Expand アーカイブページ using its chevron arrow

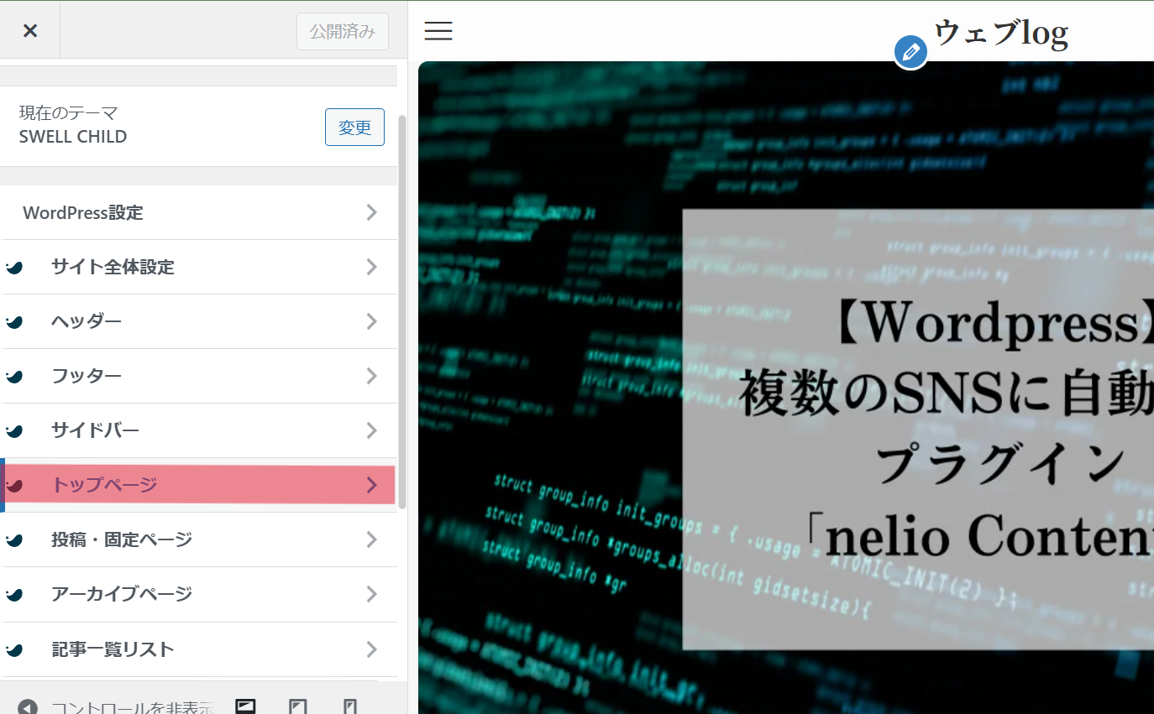(x=372, y=594)
